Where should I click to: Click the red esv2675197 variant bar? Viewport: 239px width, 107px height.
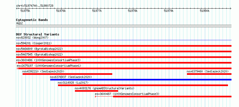tap(124, 68)
